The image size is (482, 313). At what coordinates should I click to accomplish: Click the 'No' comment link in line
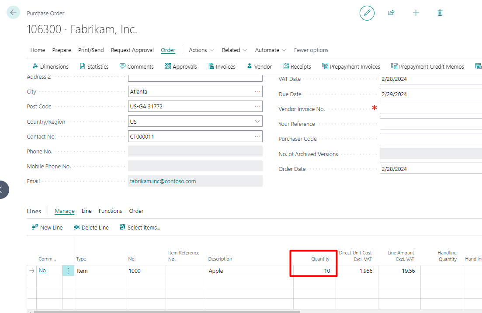pyautogui.click(x=42, y=271)
